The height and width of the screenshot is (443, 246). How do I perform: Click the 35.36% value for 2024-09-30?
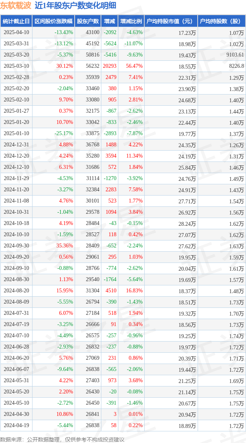[65, 246]
